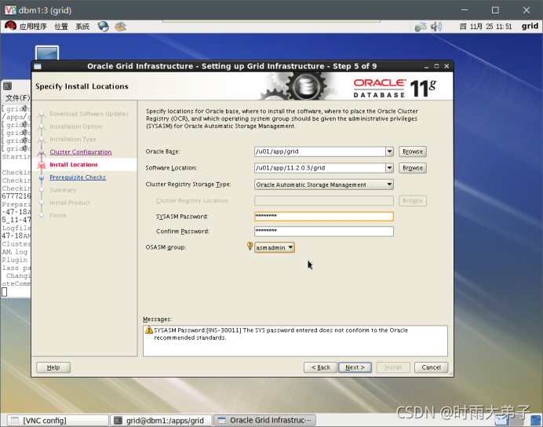This screenshot has height=427, width=543.
Task: Show desktop via bottom-right panel icon
Action: click(x=535, y=420)
